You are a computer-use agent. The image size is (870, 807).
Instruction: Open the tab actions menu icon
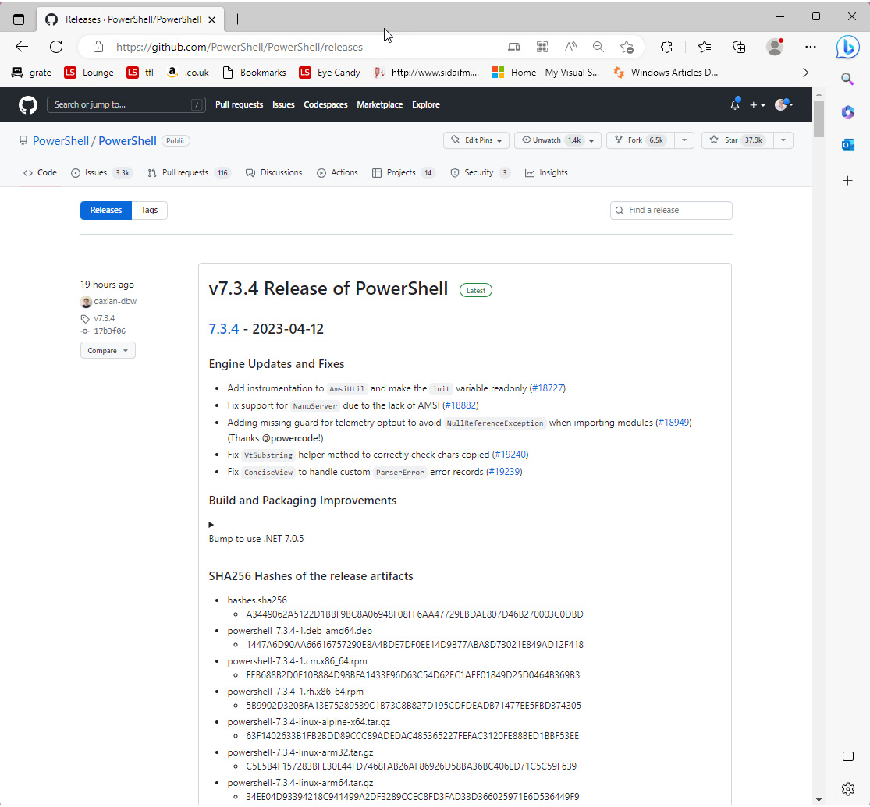tap(18, 19)
